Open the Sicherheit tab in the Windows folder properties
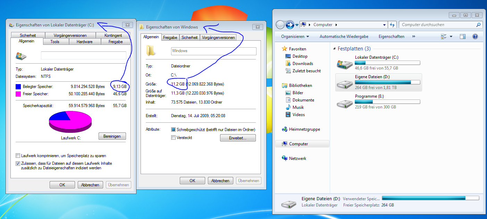The width and height of the screenshot is (487, 219). click(190, 38)
